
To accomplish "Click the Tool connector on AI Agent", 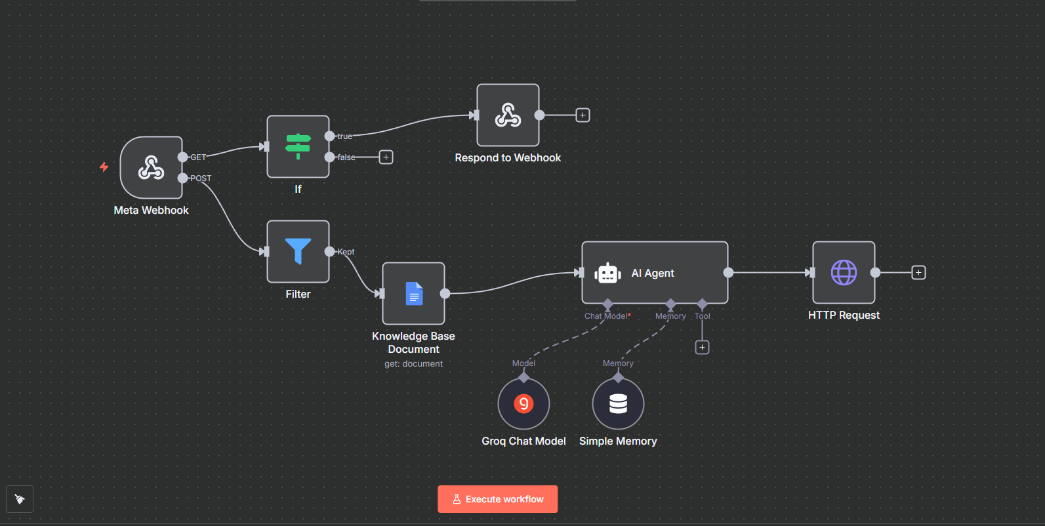I will point(702,304).
